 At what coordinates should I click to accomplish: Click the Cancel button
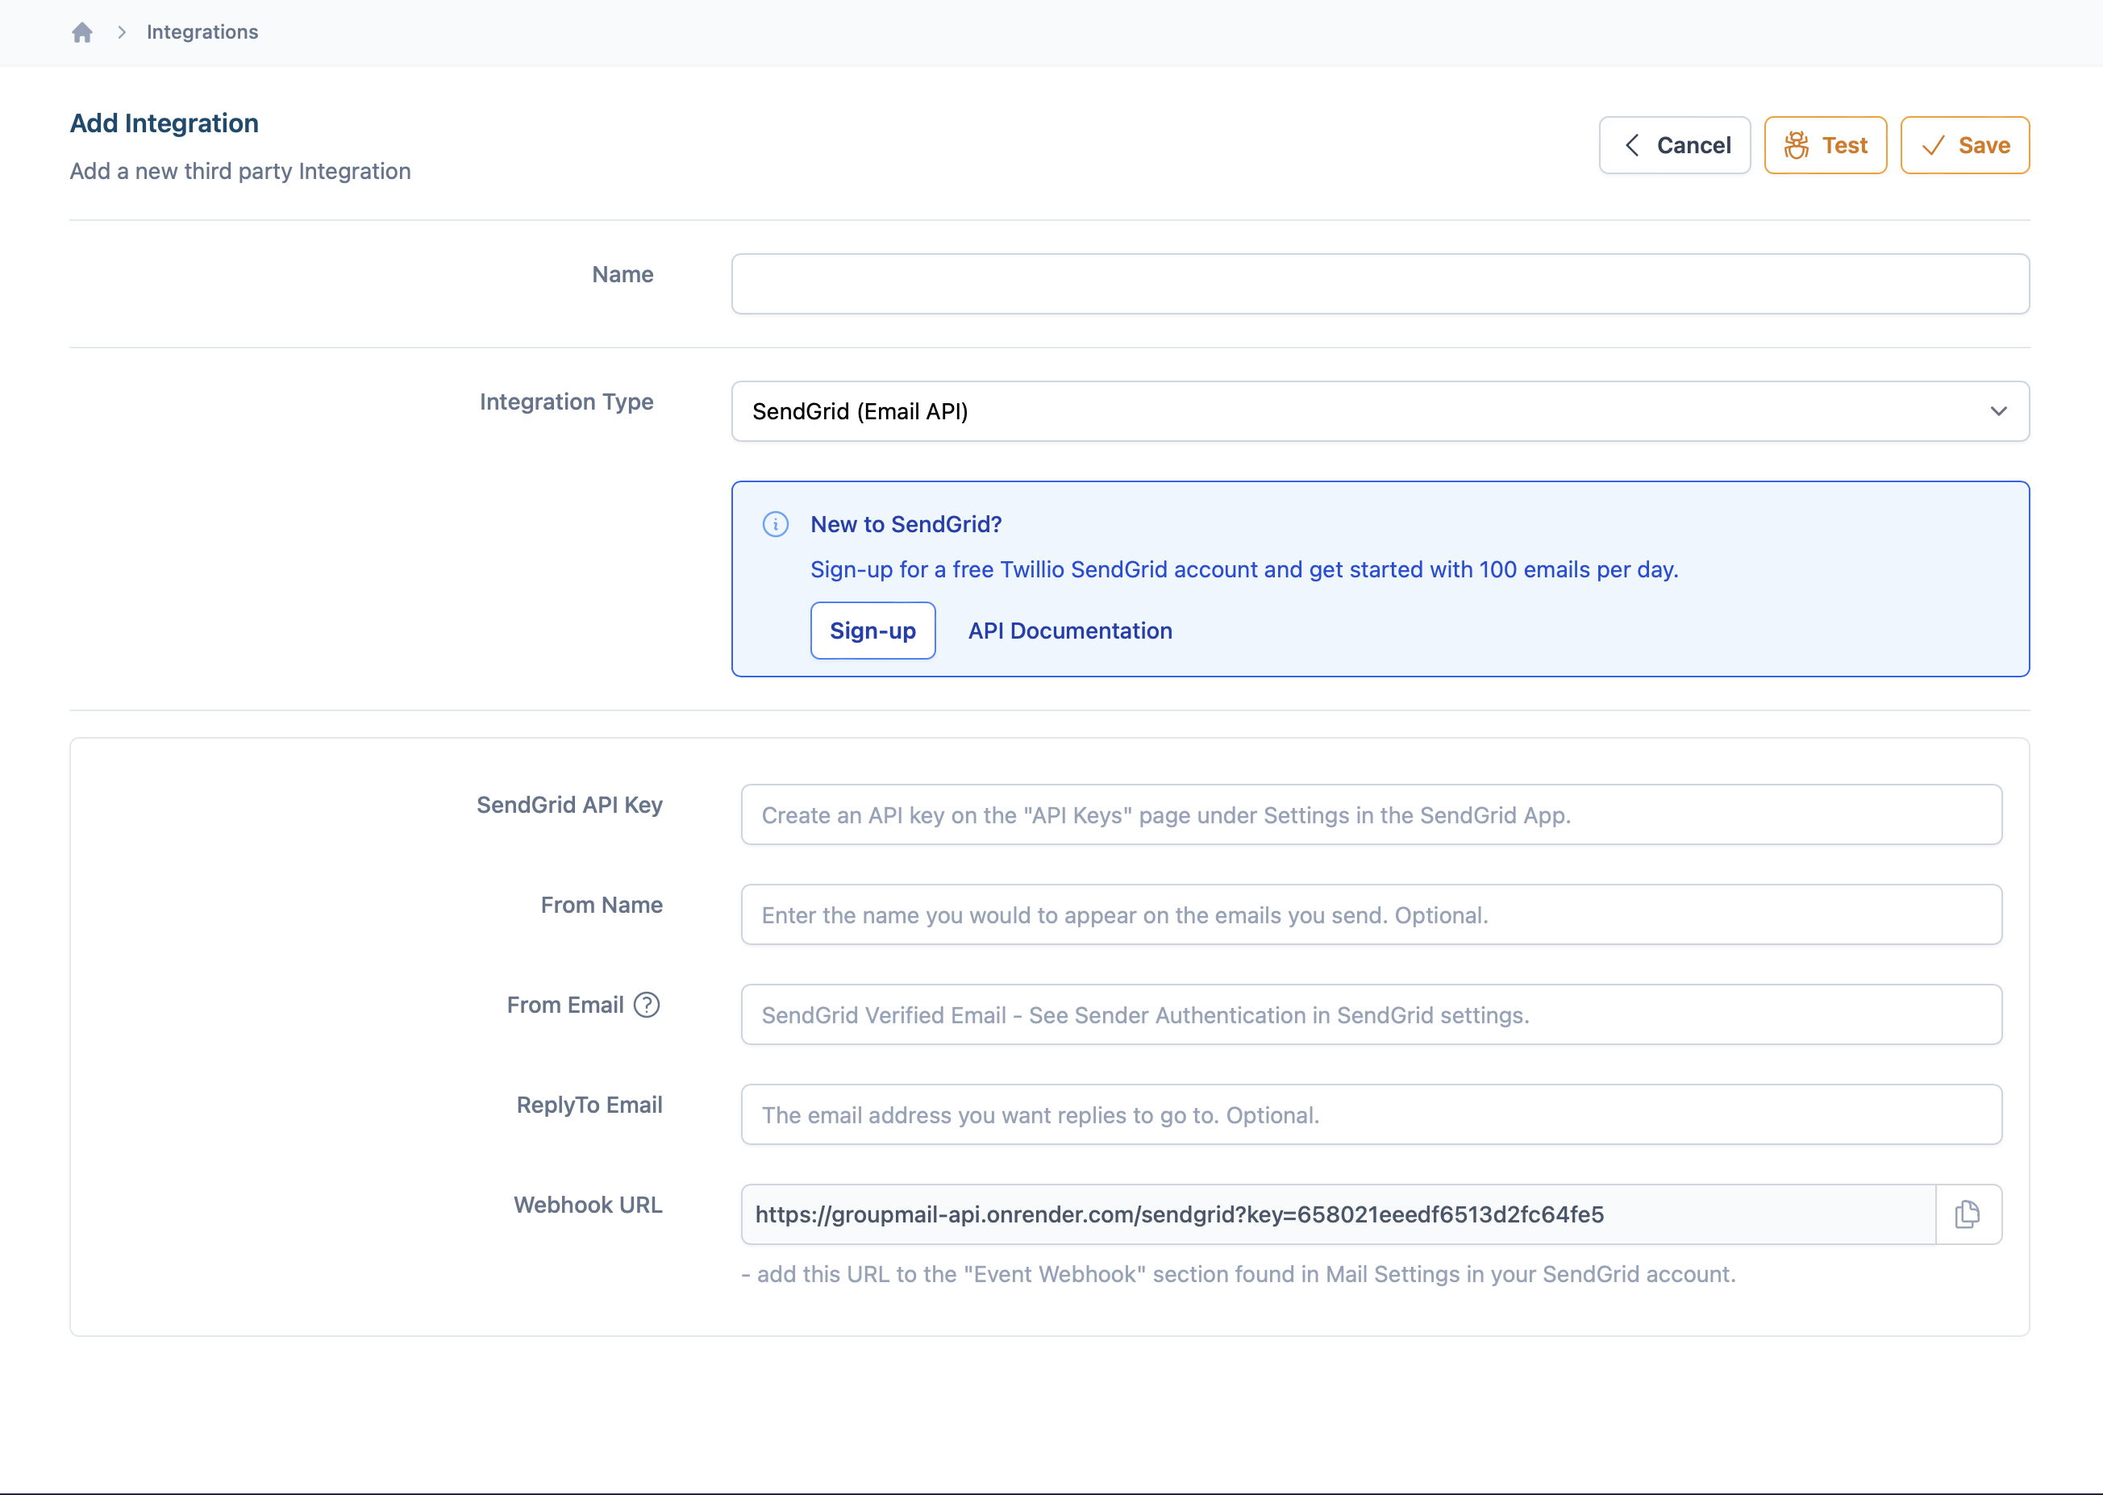pyautogui.click(x=1674, y=145)
